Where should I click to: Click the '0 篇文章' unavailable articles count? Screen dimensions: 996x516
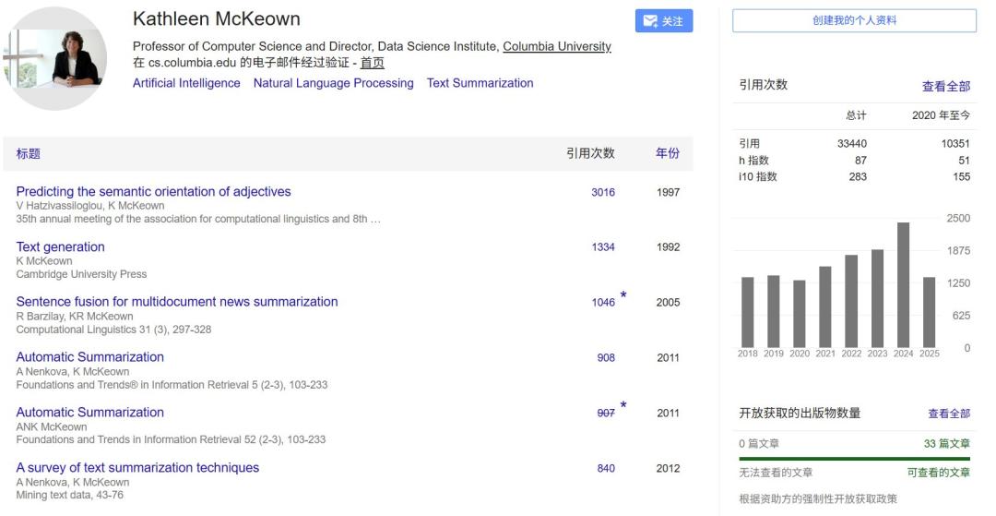pos(759,444)
